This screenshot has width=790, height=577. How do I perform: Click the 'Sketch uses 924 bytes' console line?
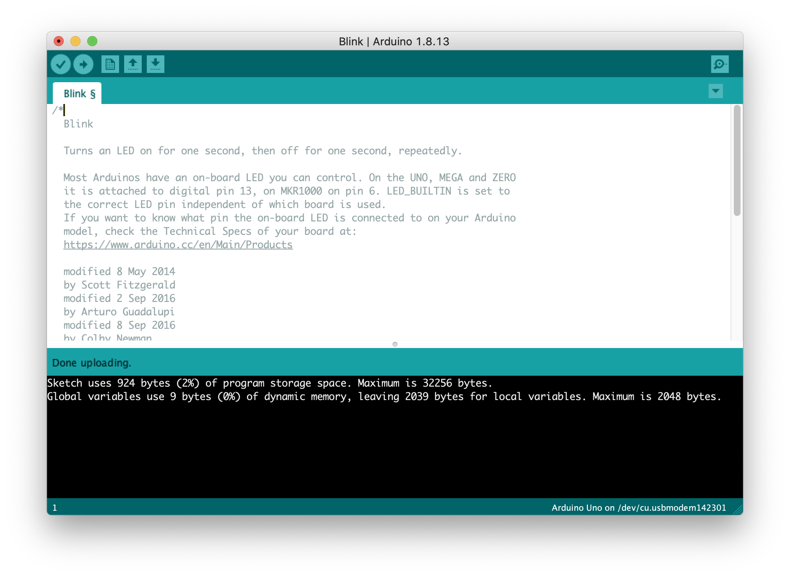(x=270, y=383)
